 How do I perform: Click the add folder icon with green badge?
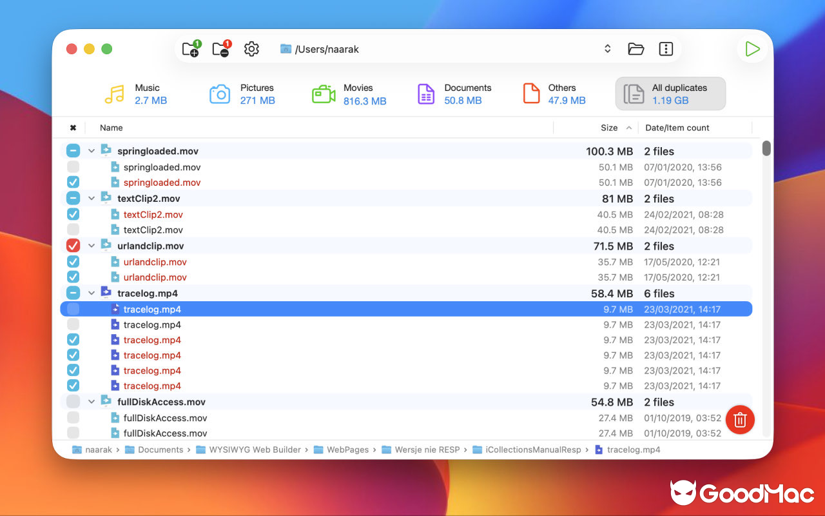point(191,49)
